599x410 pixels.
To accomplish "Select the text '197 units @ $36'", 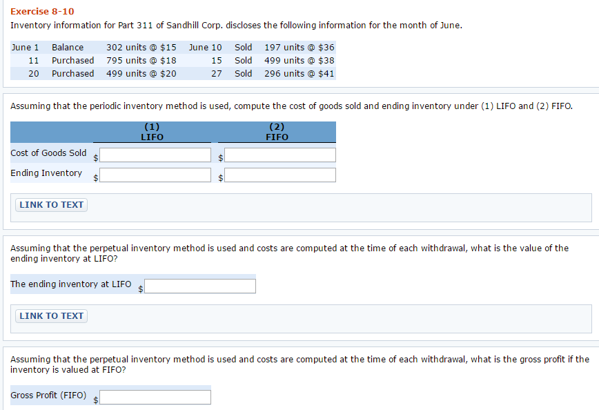I will click(x=299, y=48).
